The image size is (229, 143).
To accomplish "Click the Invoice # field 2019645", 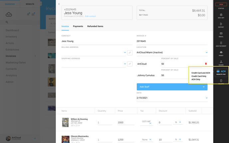I will click(x=172, y=41).
